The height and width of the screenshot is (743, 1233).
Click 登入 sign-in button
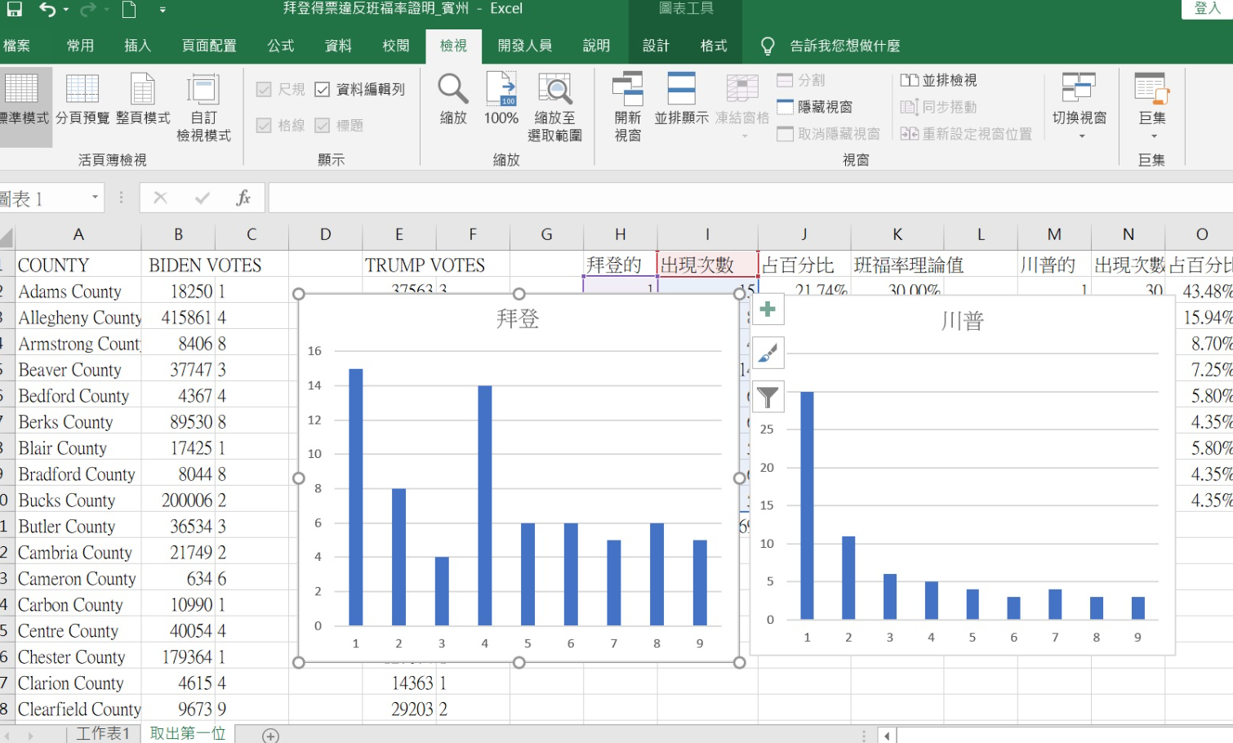(1207, 9)
